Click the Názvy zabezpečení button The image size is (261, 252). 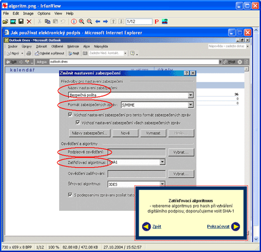(90, 133)
